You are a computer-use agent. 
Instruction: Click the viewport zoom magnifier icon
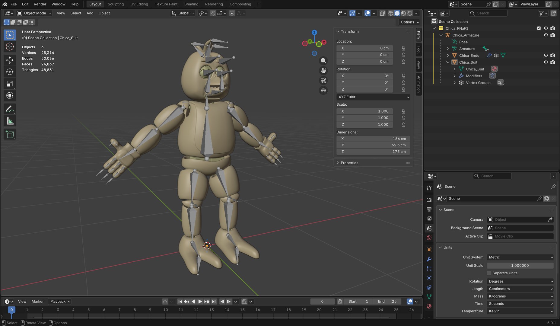323,61
